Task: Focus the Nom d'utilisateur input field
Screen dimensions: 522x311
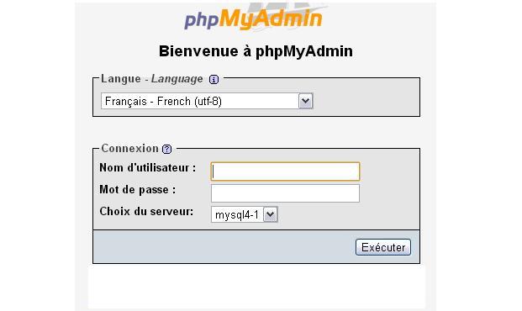Action: tap(285, 171)
